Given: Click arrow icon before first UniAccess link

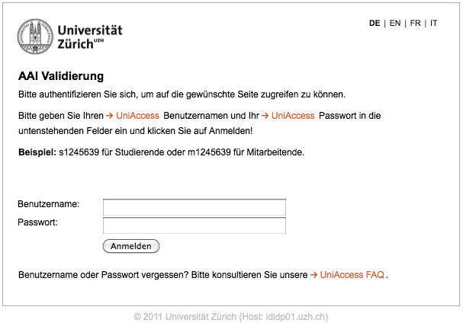Looking at the screenshot, I should coord(109,116).
